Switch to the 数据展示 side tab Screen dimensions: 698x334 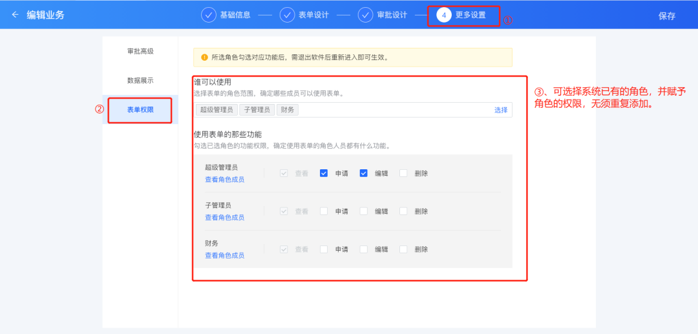tap(140, 81)
